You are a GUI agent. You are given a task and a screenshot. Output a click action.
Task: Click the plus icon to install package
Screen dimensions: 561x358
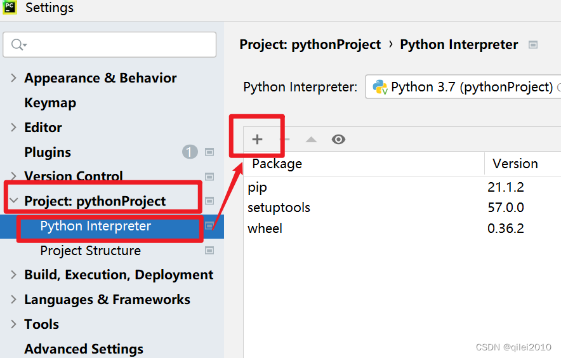(x=257, y=140)
